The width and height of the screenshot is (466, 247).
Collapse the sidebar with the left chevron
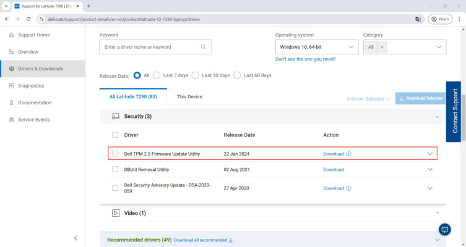[76, 238]
